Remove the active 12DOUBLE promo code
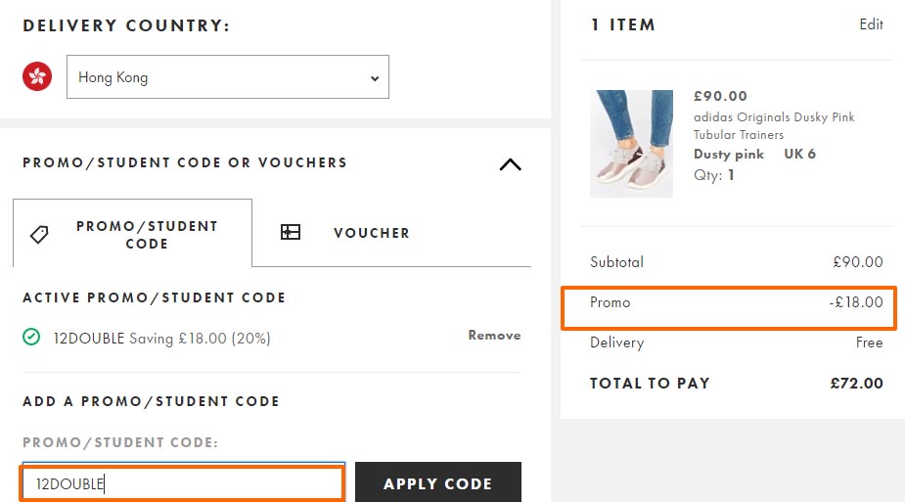The image size is (905, 502). 494,336
